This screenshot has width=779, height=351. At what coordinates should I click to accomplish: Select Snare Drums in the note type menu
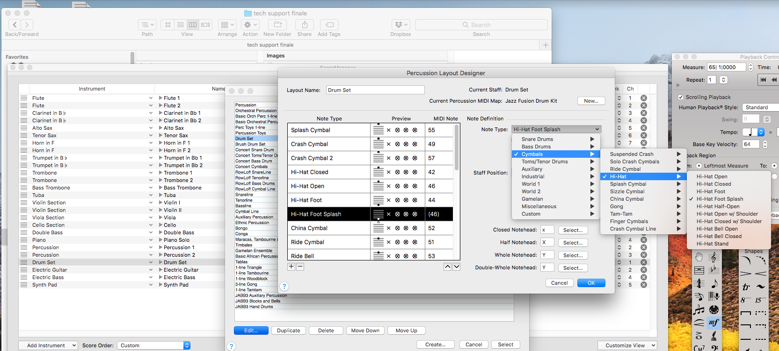coord(537,139)
